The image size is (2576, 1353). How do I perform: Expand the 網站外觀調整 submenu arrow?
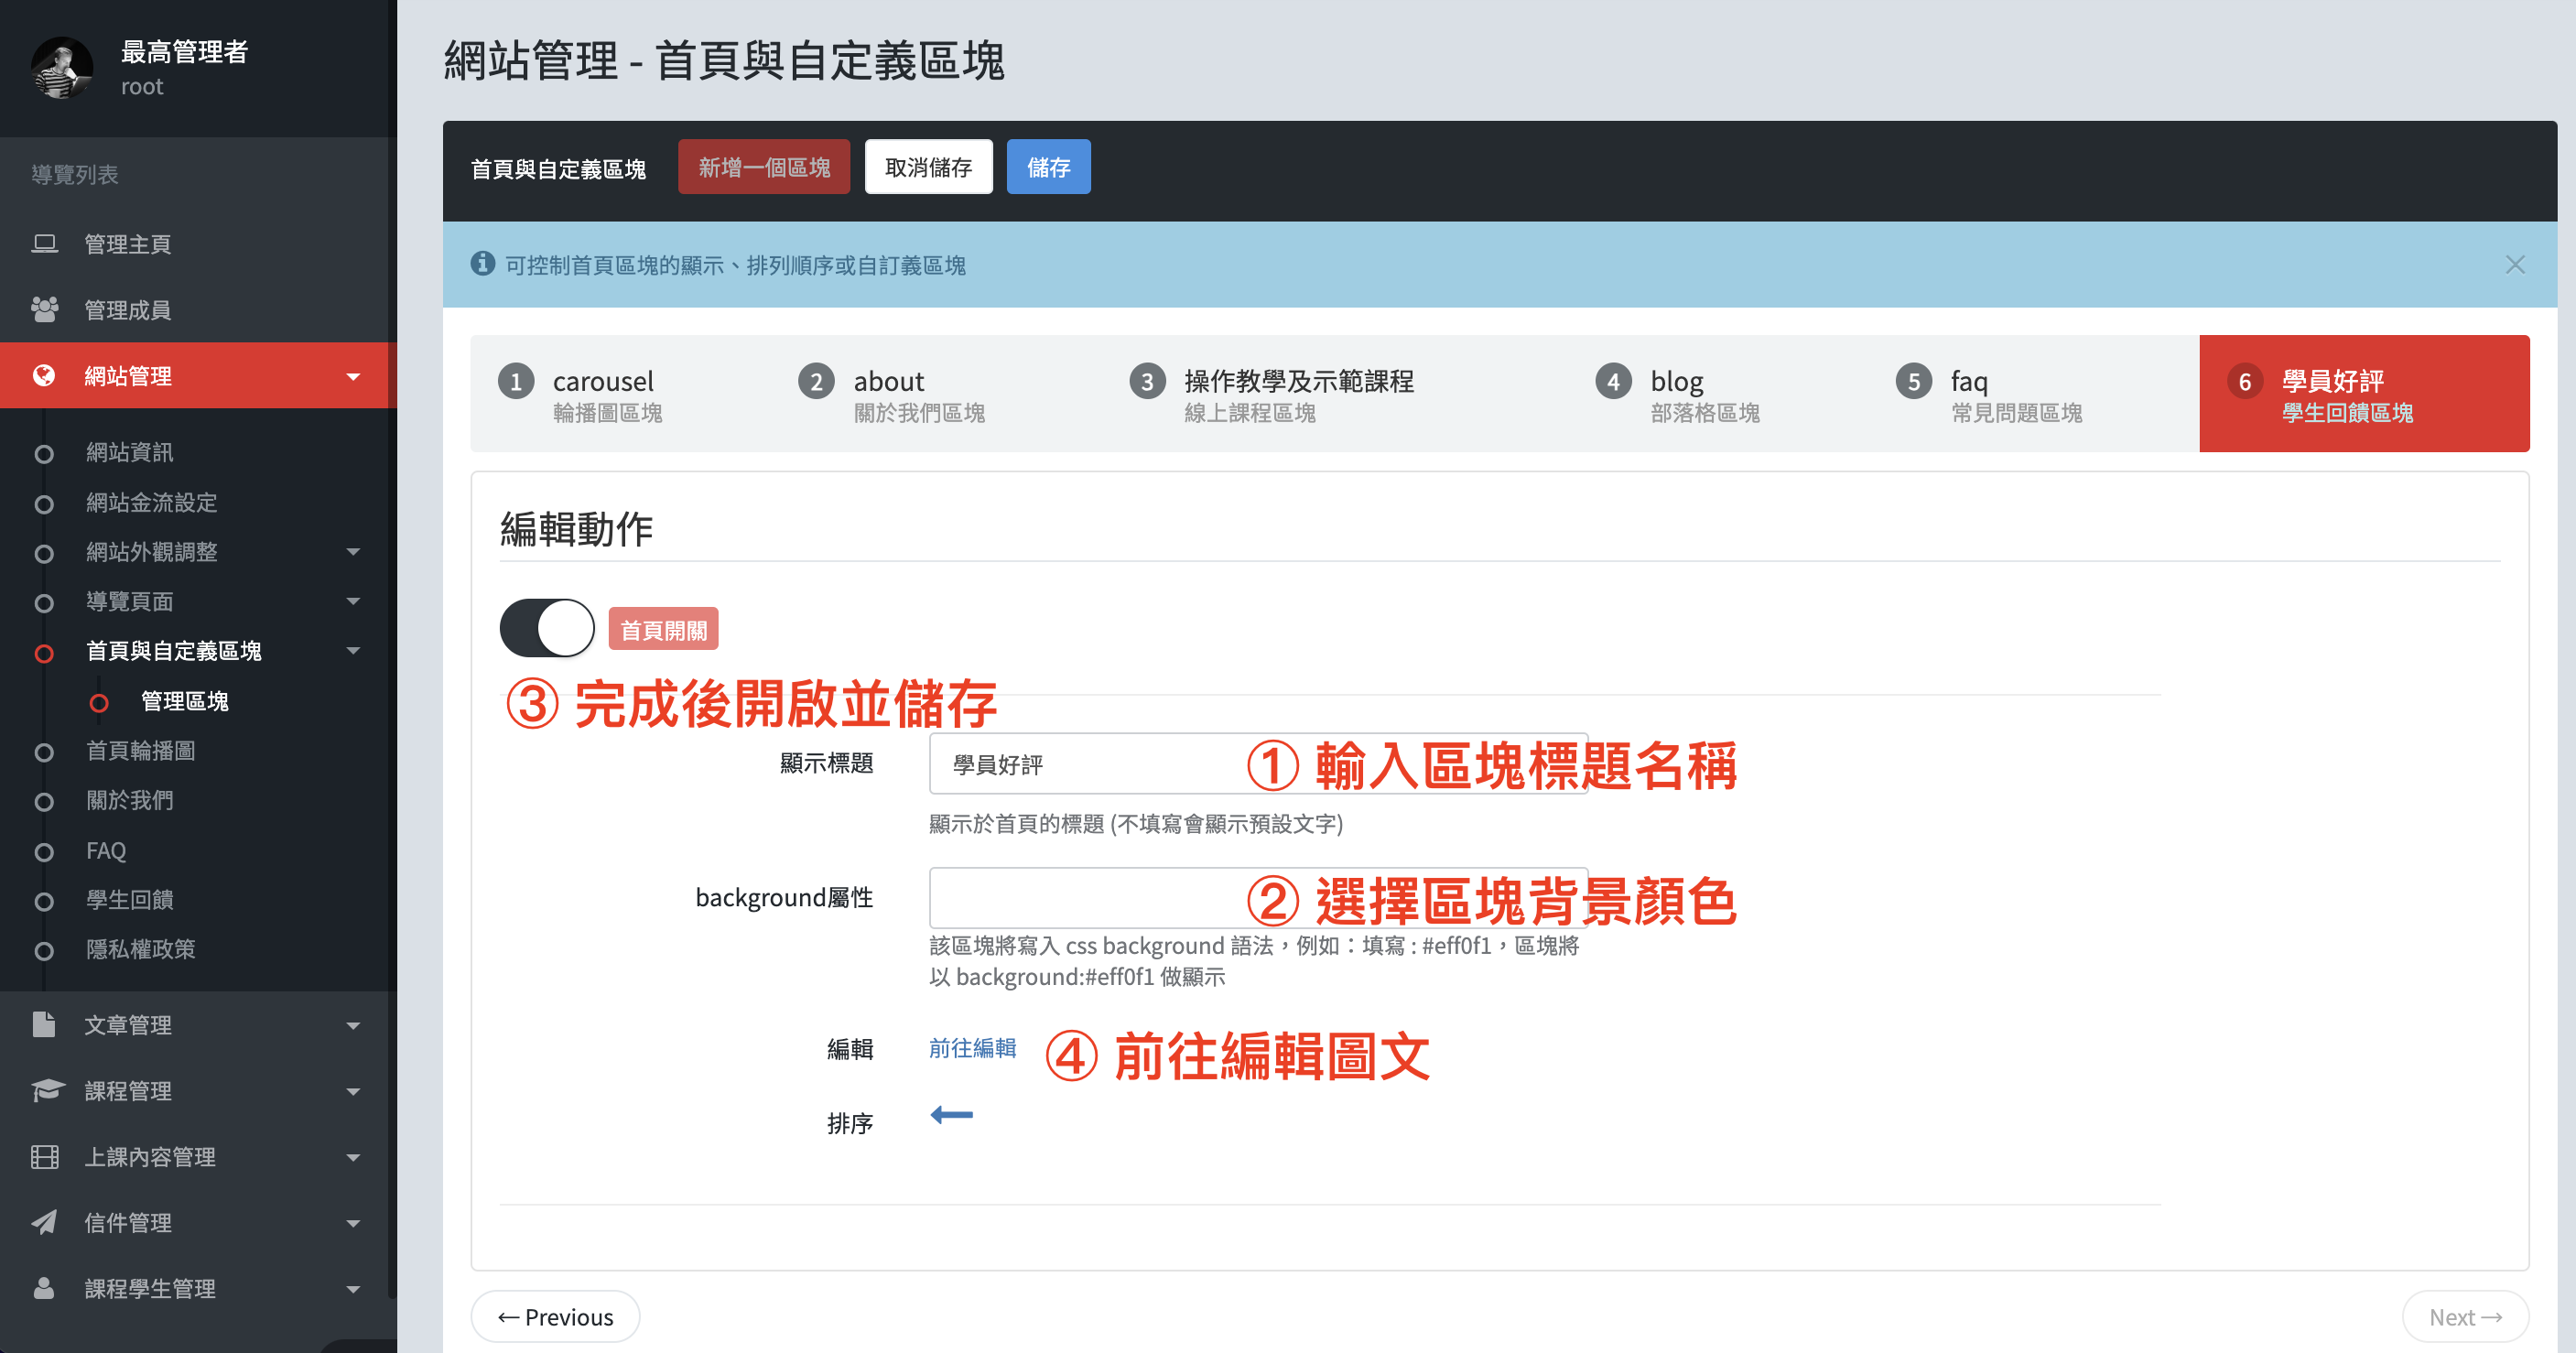(x=353, y=551)
